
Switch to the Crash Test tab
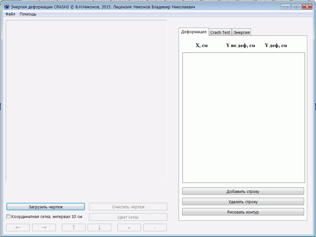[220, 32]
